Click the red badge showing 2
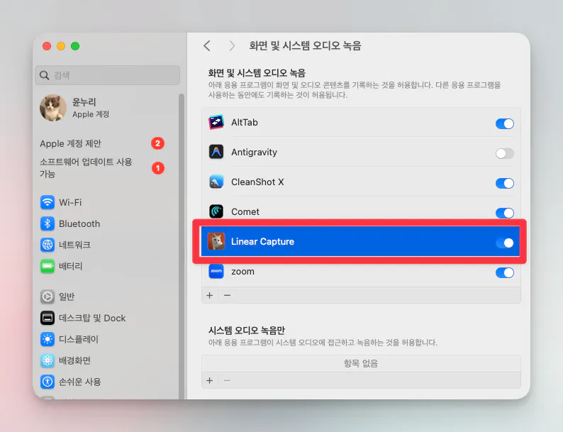 [x=157, y=143]
